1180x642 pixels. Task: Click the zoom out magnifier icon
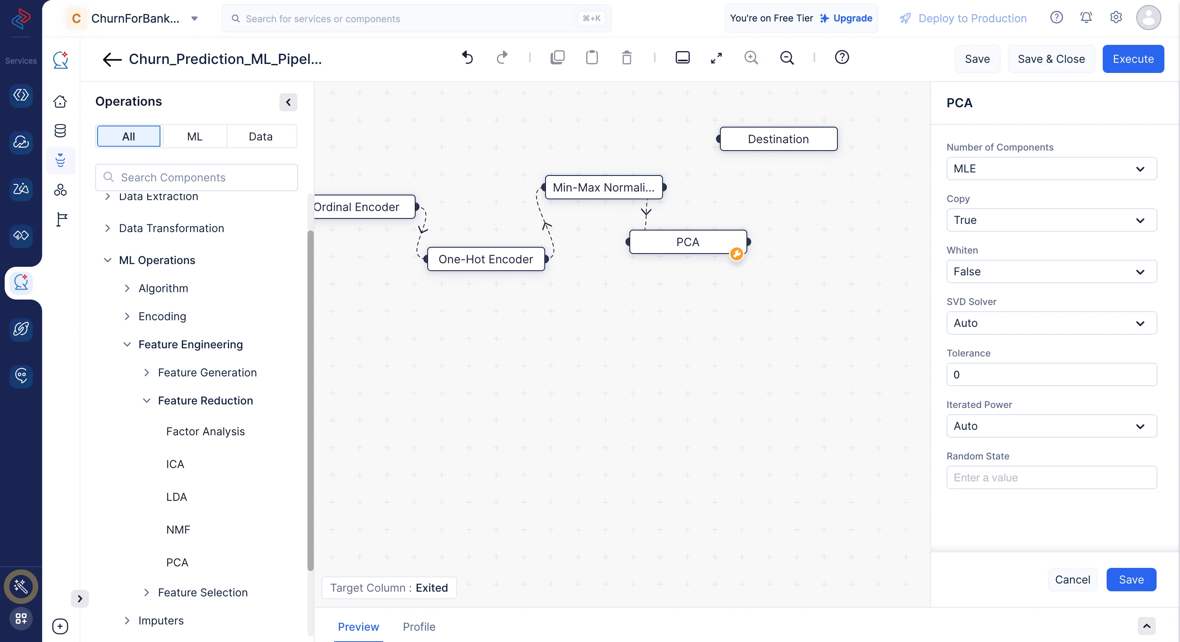787,58
